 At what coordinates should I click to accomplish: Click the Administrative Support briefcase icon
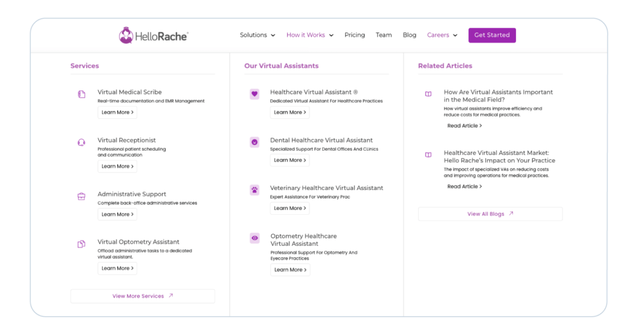click(x=82, y=196)
